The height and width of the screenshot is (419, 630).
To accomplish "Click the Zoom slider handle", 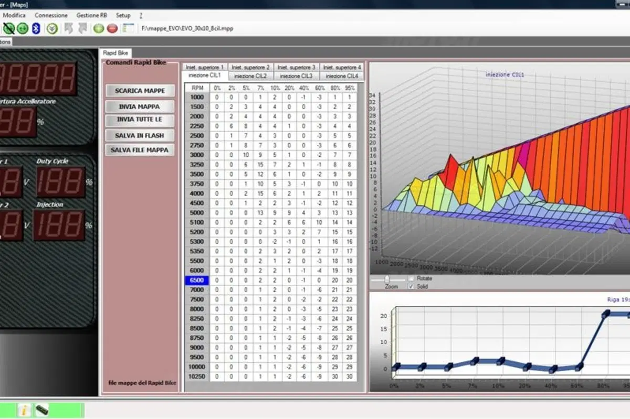I will 387,278.
